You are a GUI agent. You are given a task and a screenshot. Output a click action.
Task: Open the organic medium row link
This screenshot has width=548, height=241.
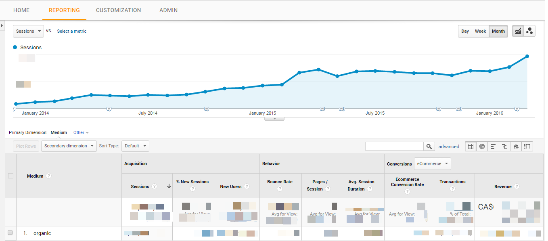42,233
